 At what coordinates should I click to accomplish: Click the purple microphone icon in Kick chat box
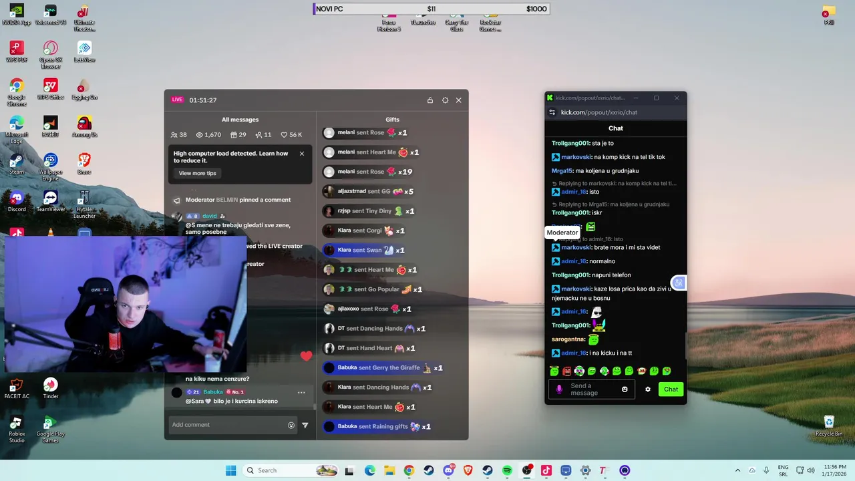(560, 389)
